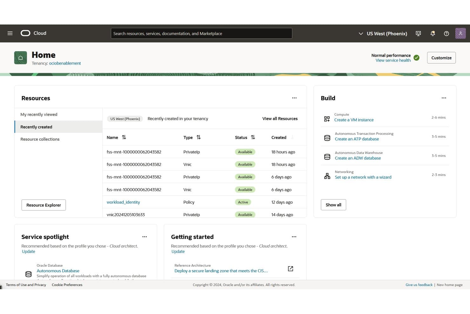
Task: Open Cookie Preferences in footer
Action: pos(67,285)
